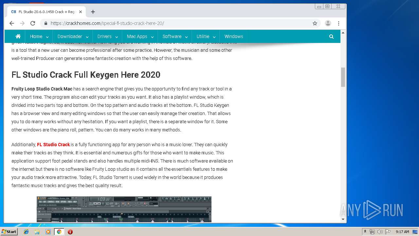
Task: Click the page scrollbar thumb
Action: (343, 77)
